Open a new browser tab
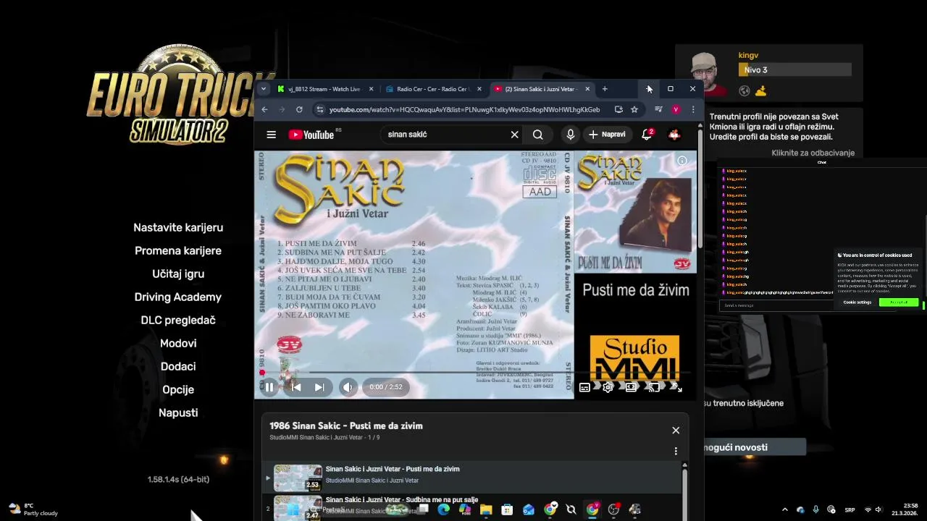Image resolution: width=927 pixels, height=521 pixels. coord(605,89)
